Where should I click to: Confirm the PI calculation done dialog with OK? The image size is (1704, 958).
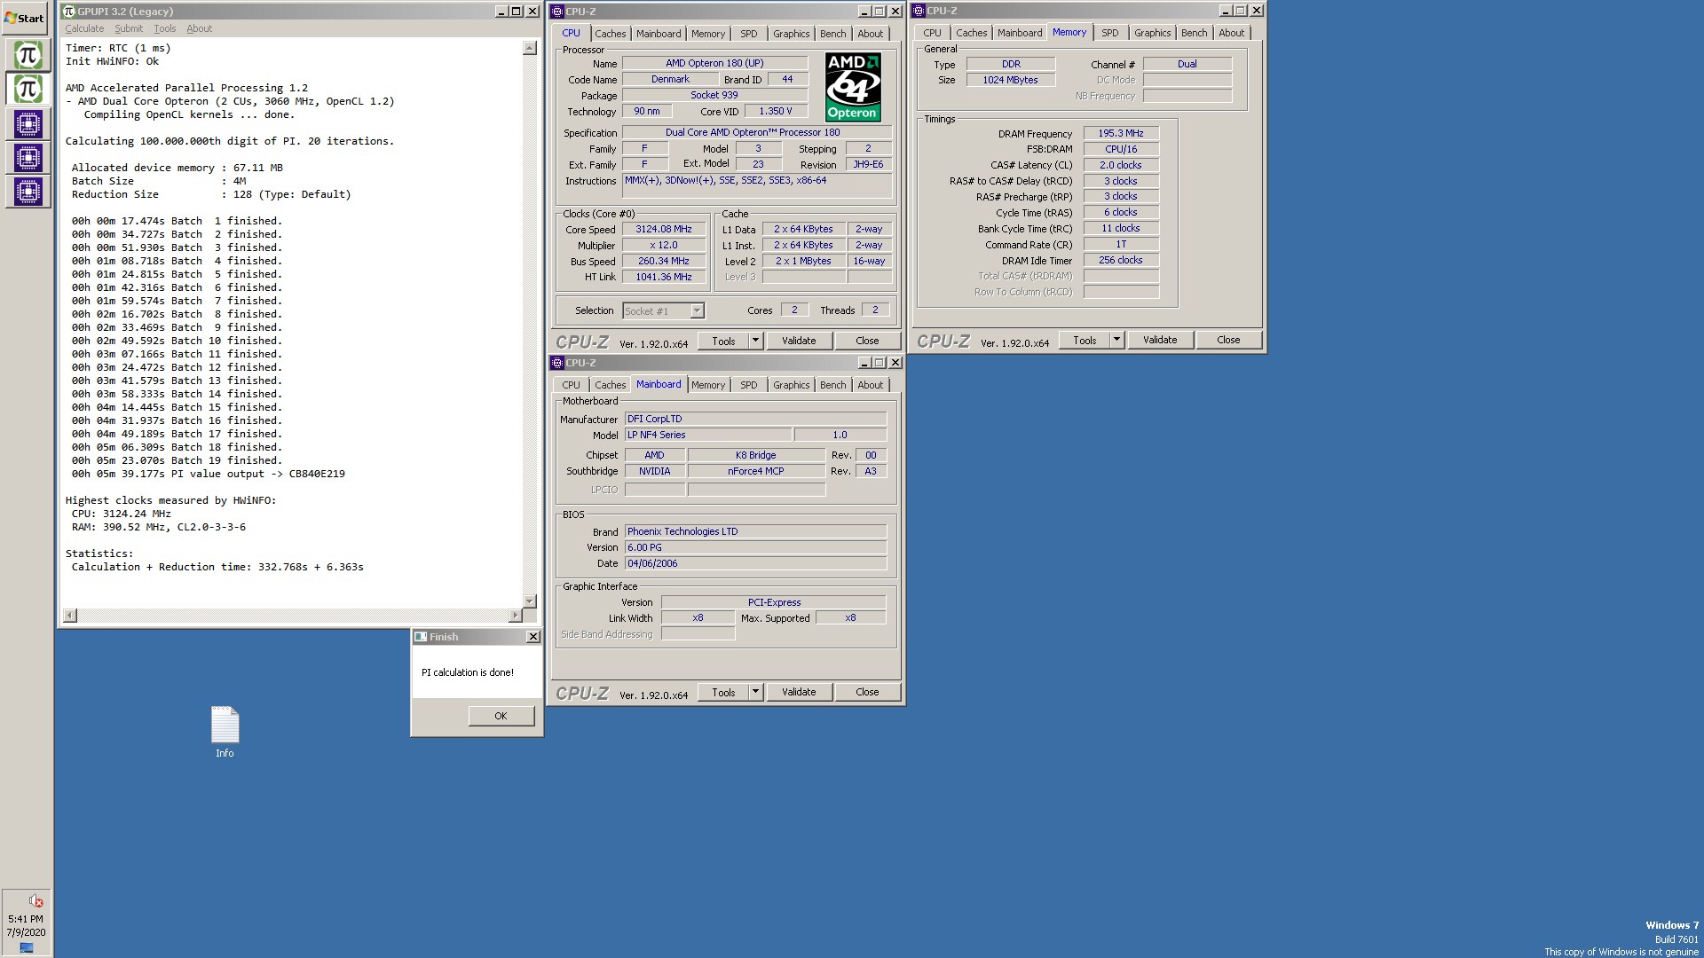point(501,716)
